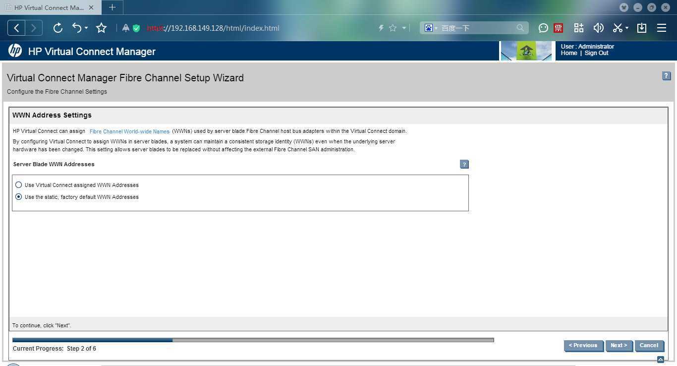Open the scissors tool dropdown arrow
The image size is (677, 366).
(x=627, y=28)
